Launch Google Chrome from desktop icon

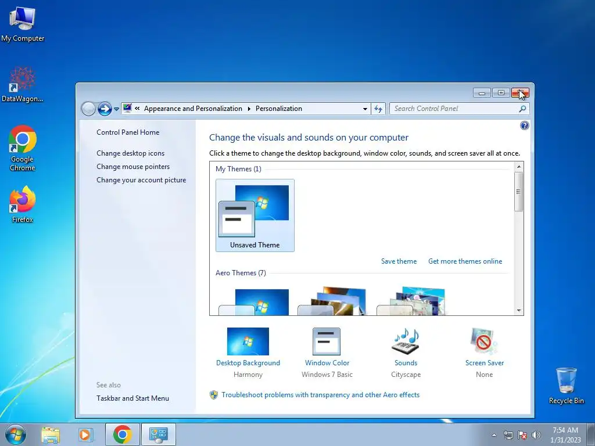point(23,148)
